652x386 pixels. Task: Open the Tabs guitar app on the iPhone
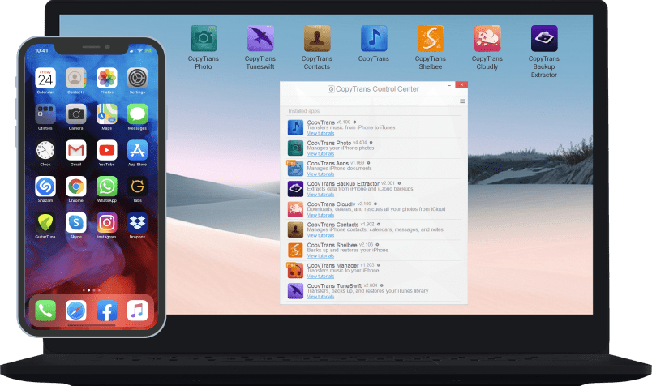137,187
